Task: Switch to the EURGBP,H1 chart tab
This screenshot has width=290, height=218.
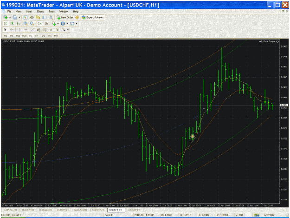Action: click(x=134, y=210)
